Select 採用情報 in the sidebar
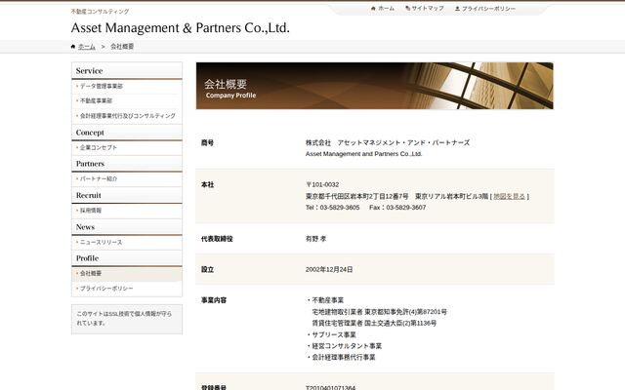Image resolution: width=625 pixels, height=390 pixels. coord(91,211)
